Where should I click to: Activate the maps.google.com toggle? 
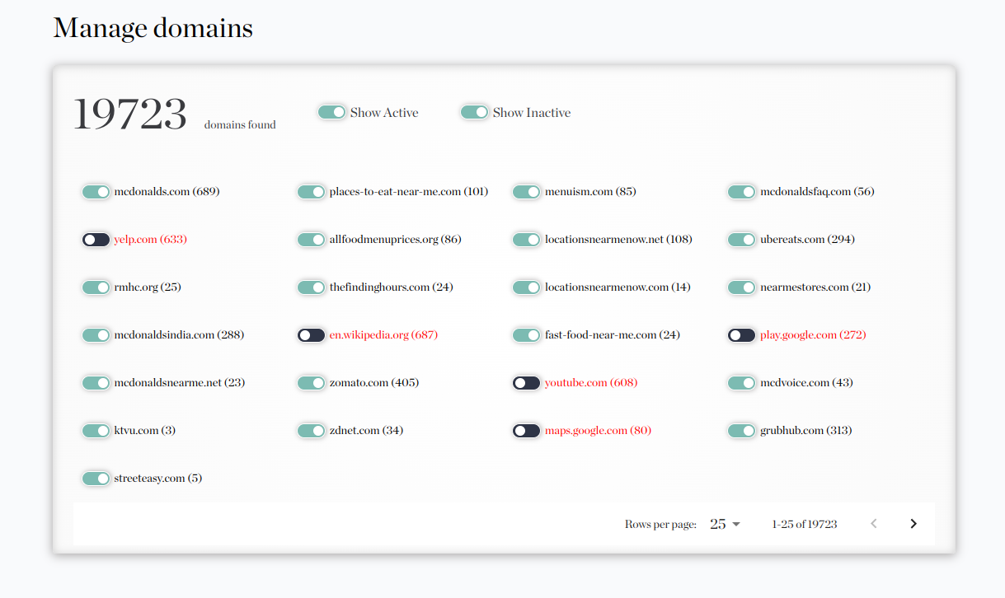[x=526, y=431]
